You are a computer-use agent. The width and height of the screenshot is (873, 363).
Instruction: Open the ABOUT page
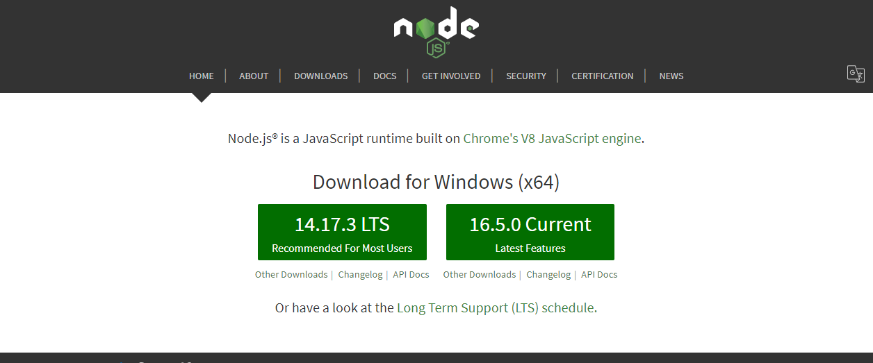pos(254,76)
